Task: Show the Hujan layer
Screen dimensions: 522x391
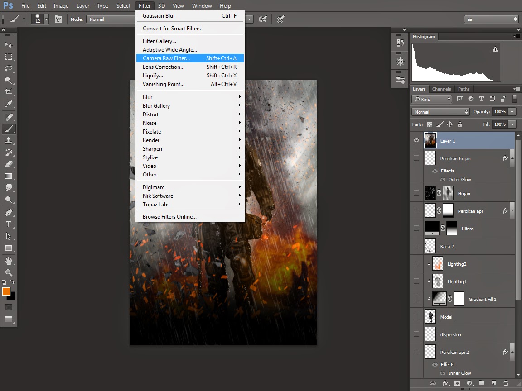Action: pyautogui.click(x=416, y=193)
